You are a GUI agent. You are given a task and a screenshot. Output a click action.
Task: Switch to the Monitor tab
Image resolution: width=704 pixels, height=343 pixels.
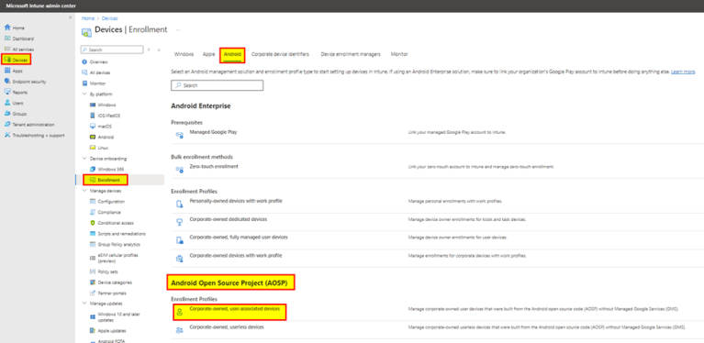click(399, 54)
